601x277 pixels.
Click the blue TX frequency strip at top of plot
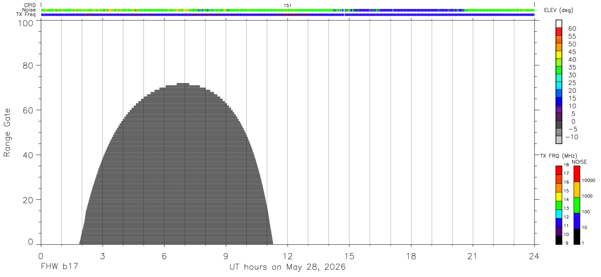(287, 15)
